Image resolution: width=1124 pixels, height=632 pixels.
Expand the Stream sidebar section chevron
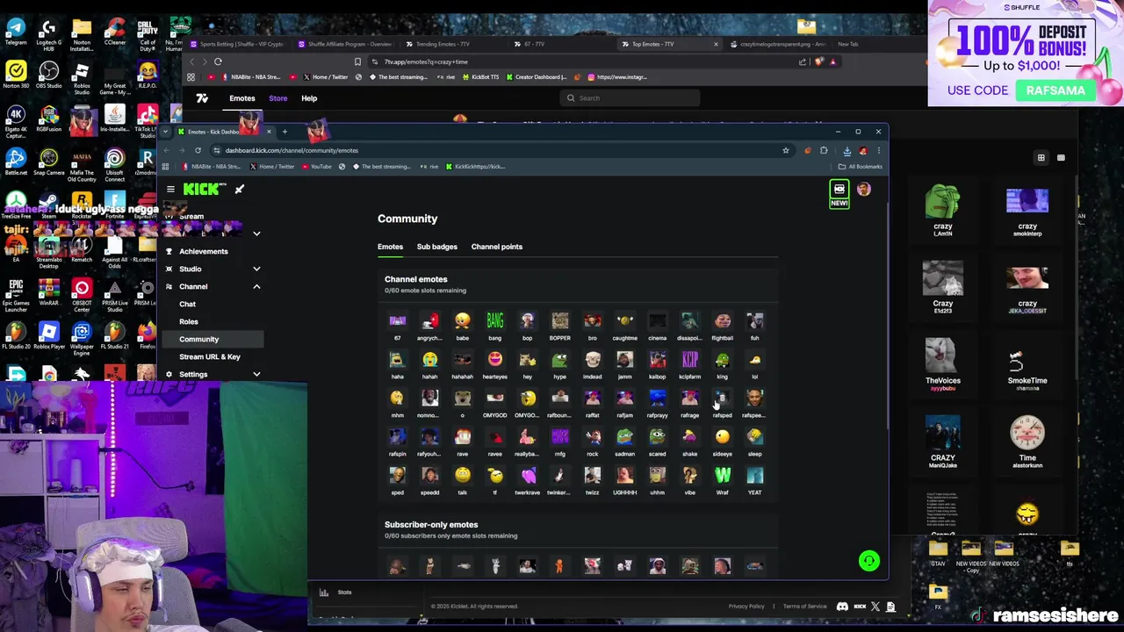(x=256, y=233)
